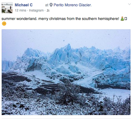Click the sun face emoji

(x=4, y=24)
